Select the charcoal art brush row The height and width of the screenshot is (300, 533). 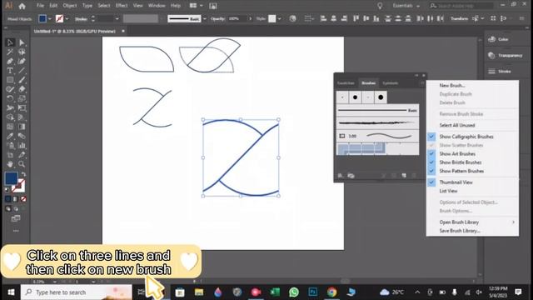[x=377, y=122]
